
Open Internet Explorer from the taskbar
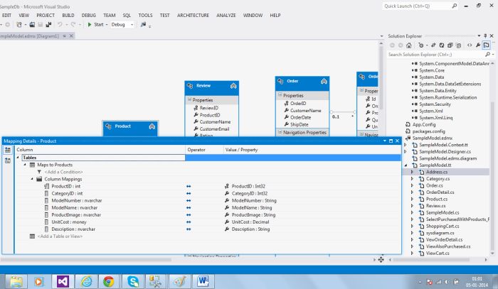(x=86, y=281)
